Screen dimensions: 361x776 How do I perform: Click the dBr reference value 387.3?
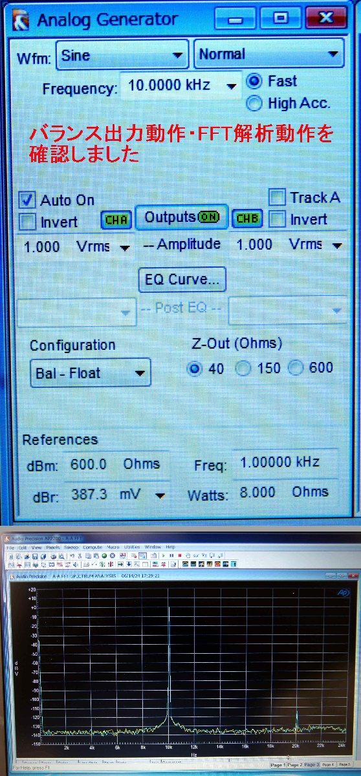89,494
